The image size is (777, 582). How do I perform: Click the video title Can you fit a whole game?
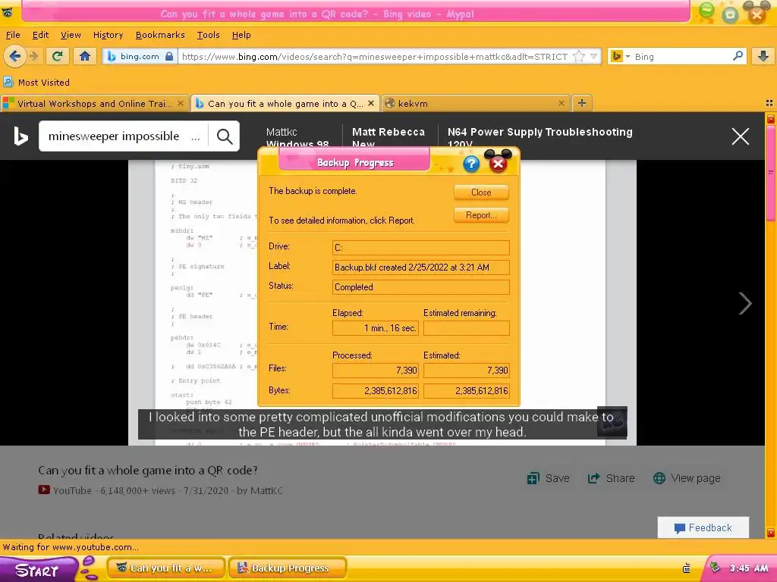pos(148,470)
